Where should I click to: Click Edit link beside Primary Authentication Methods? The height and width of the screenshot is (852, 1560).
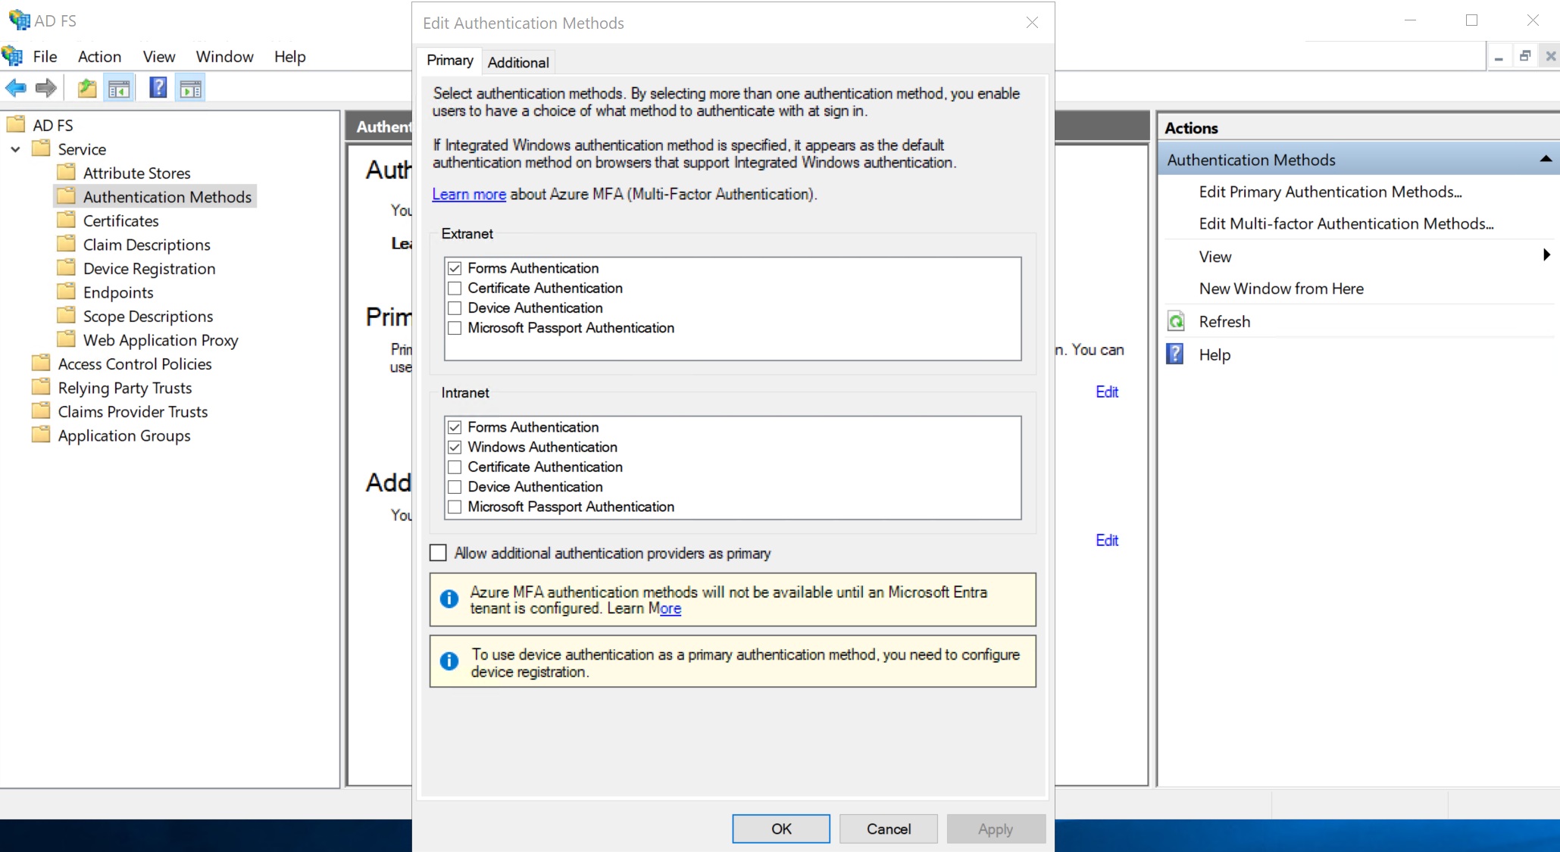pos(1107,392)
